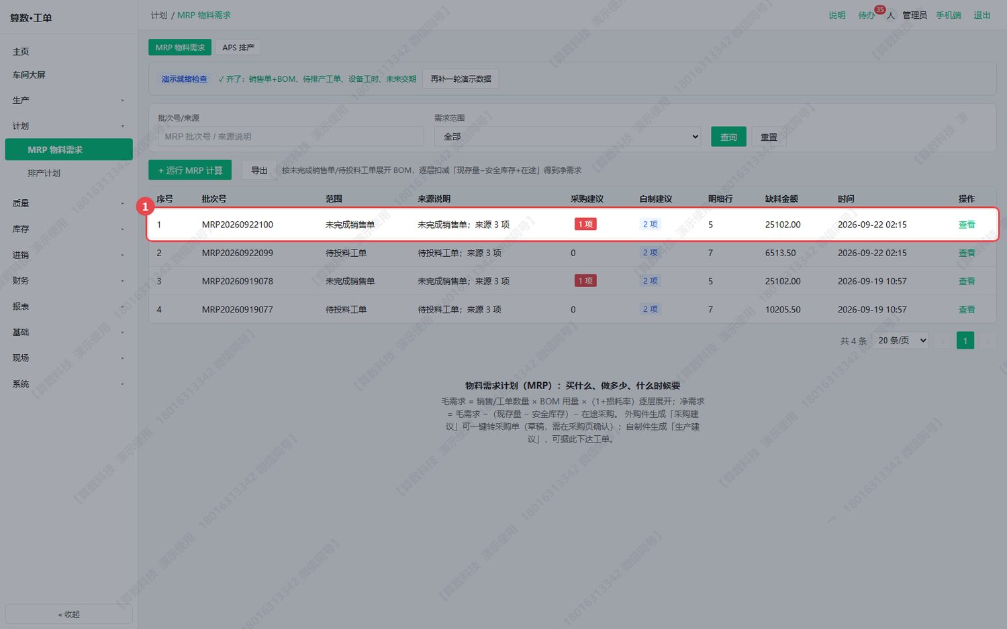Click 退出 to log out

[x=982, y=15]
